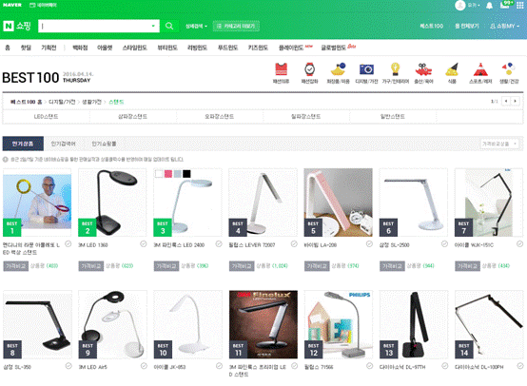Select the LED stand subcategory tab
Viewport: 527px width, 386px height.
46,117
